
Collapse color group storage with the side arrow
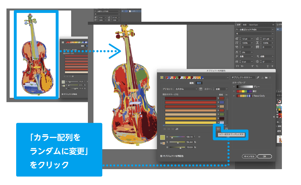tap(274, 117)
